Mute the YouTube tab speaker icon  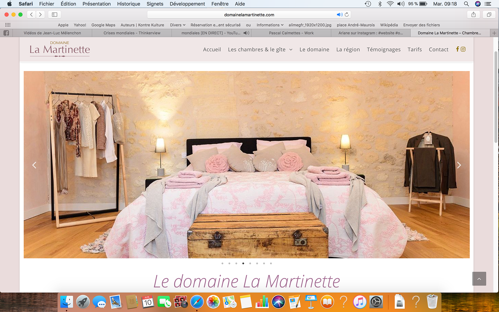pos(246,33)
